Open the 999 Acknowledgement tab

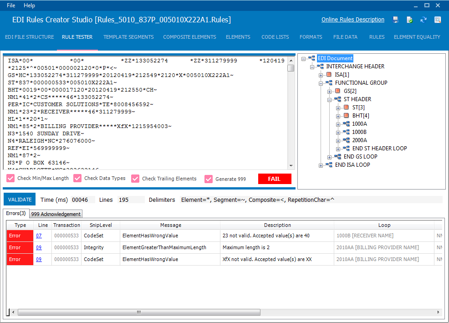coord(56,214)
